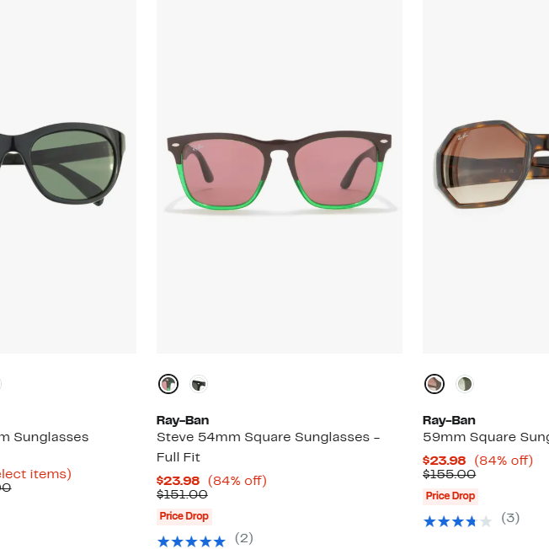Screen dimensions: 549x549
Task: Click the $23.98 price on Steve sunglasses
Action: [178, 481]
